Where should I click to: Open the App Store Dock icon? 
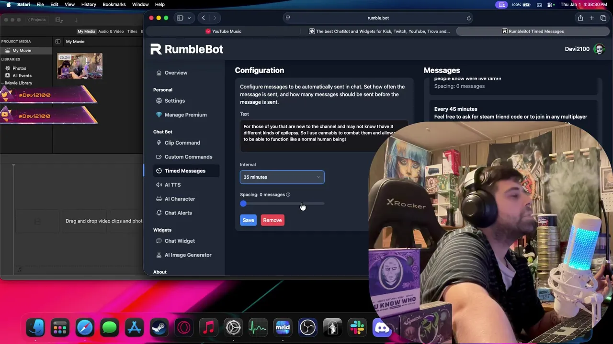click(135, 328)
